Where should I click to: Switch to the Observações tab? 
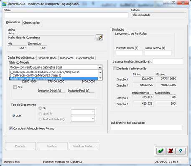click(x=31, y=23)
